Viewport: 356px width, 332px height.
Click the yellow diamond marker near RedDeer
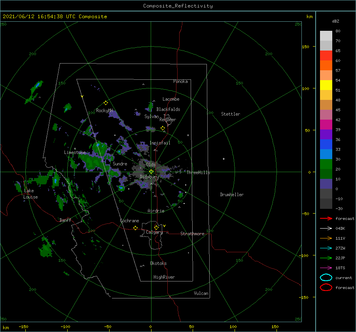coord(163,128)
